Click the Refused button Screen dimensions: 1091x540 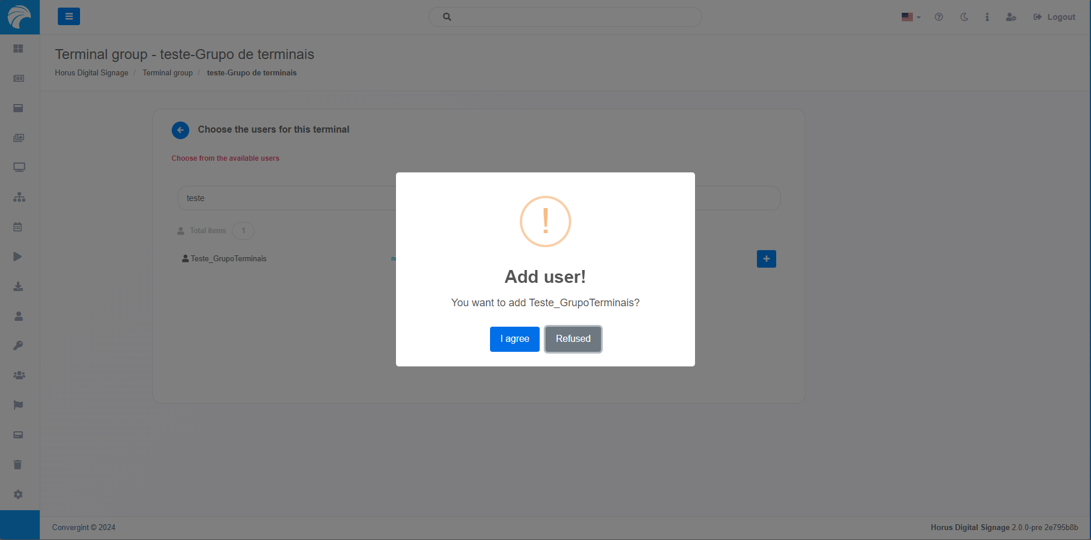click(573, 339)
